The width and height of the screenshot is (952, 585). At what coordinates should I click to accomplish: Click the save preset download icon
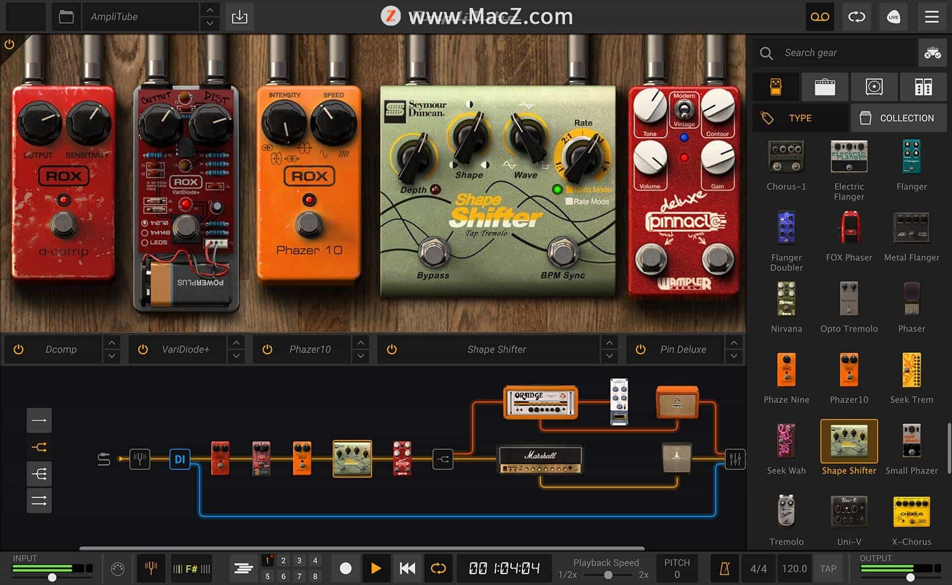click(x=240, y=16)
